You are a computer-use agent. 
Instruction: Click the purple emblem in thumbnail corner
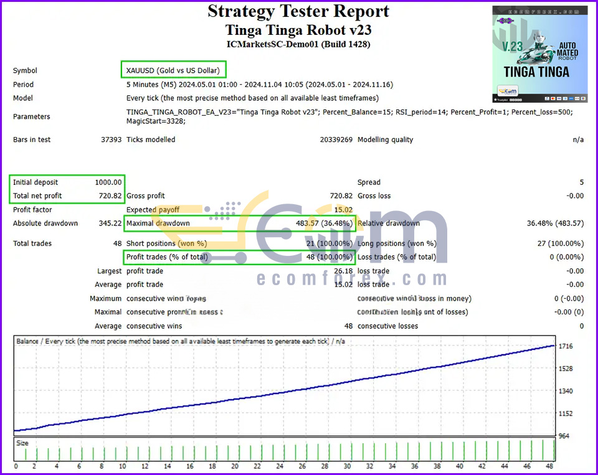505,21
